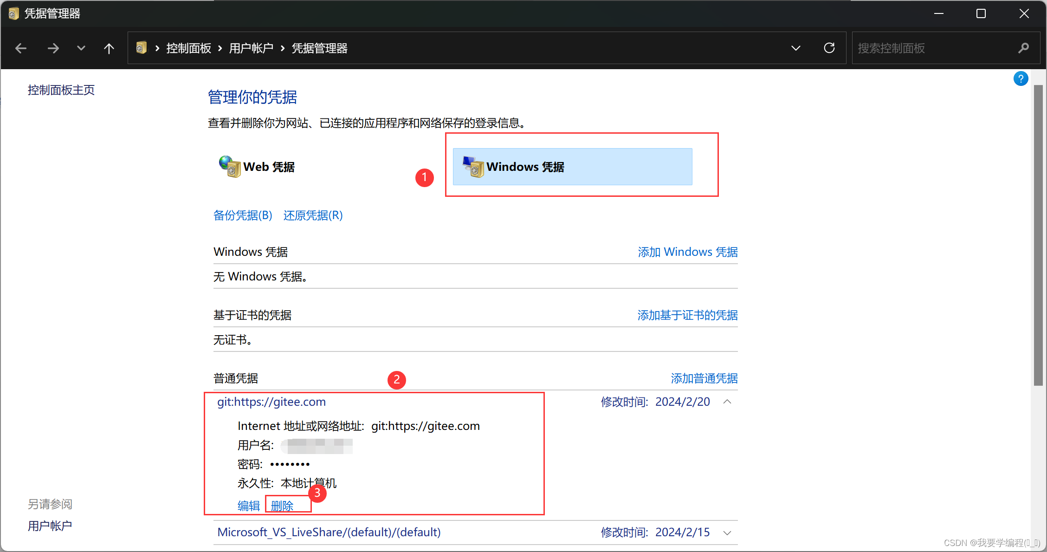This screenshot has height=552, width=1047.
Task: Click the 修改时间: 2024/2/15 text
Action: pos(655,533)
